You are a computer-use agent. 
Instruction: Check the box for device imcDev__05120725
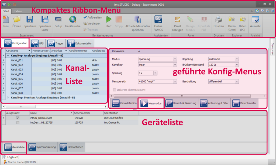(x=18, y=122)
